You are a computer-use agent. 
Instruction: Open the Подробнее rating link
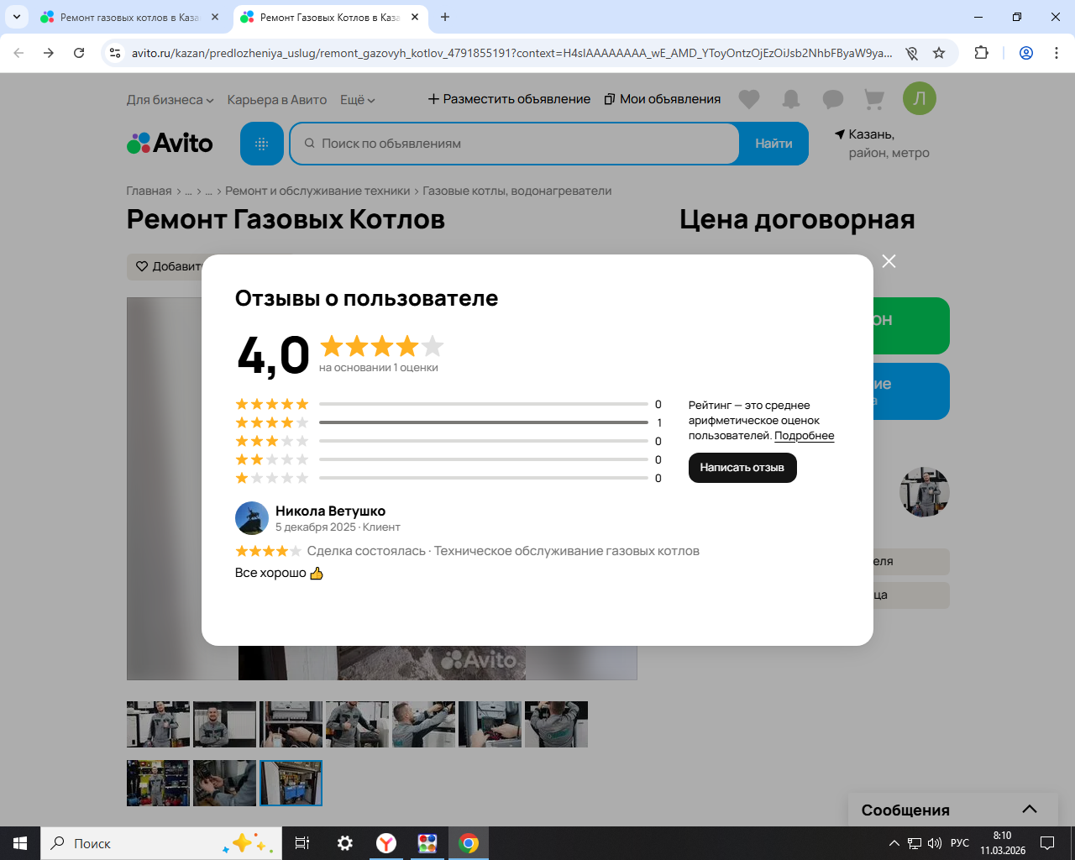coord(805,436)
